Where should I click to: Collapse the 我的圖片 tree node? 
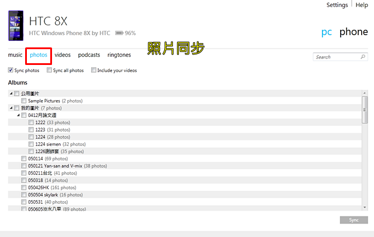pos(11,108)
